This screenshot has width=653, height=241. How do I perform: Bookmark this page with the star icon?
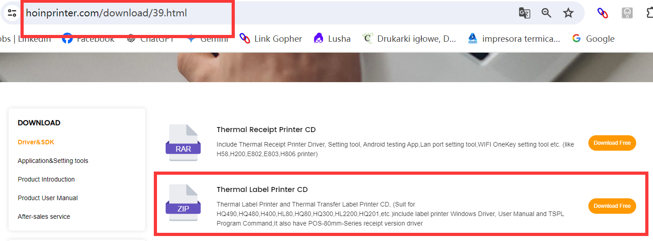click(568, 13)
